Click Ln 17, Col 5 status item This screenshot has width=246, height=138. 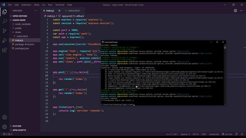[172, 134]
